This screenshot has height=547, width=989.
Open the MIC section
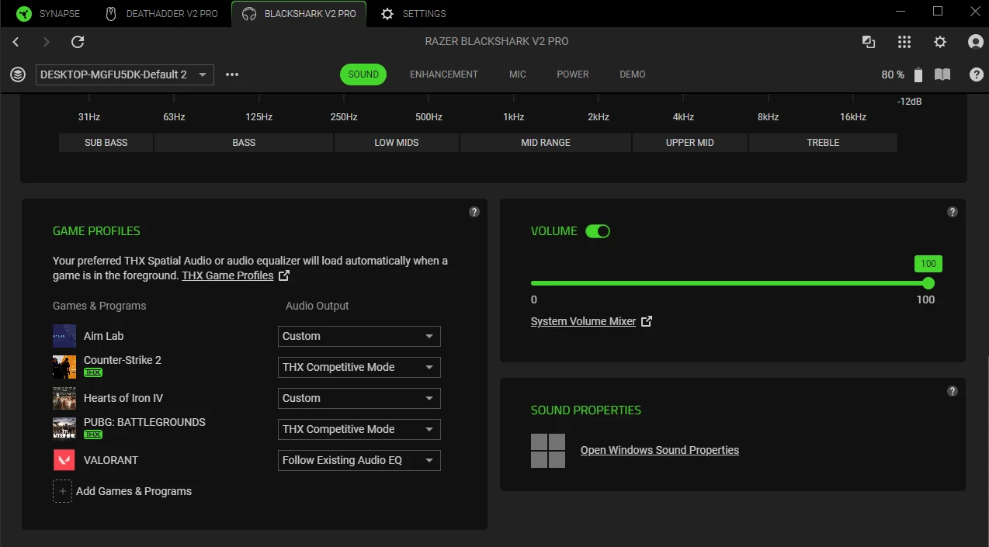point(518,74)
